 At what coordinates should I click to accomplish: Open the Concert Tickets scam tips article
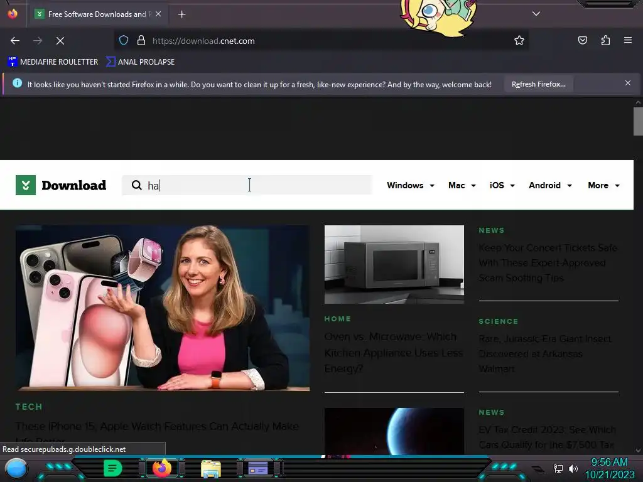pyautogui.click(x=548, y=263)
